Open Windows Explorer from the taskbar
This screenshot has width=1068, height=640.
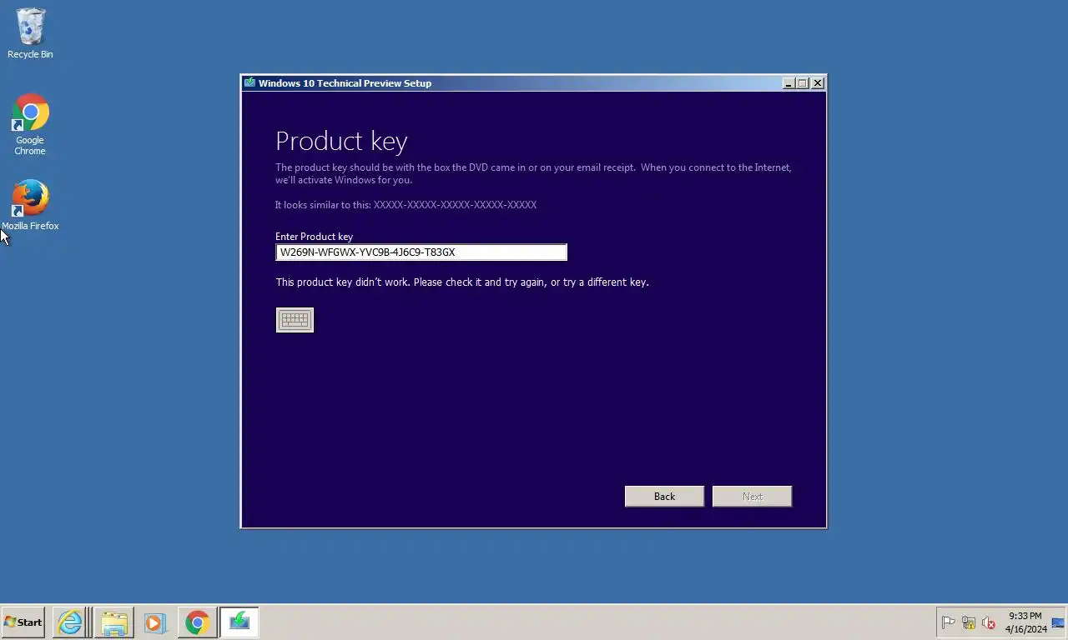click(114, 622)
